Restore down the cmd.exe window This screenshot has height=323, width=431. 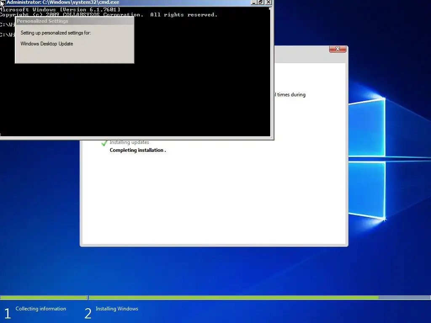[x=261, y=3]
